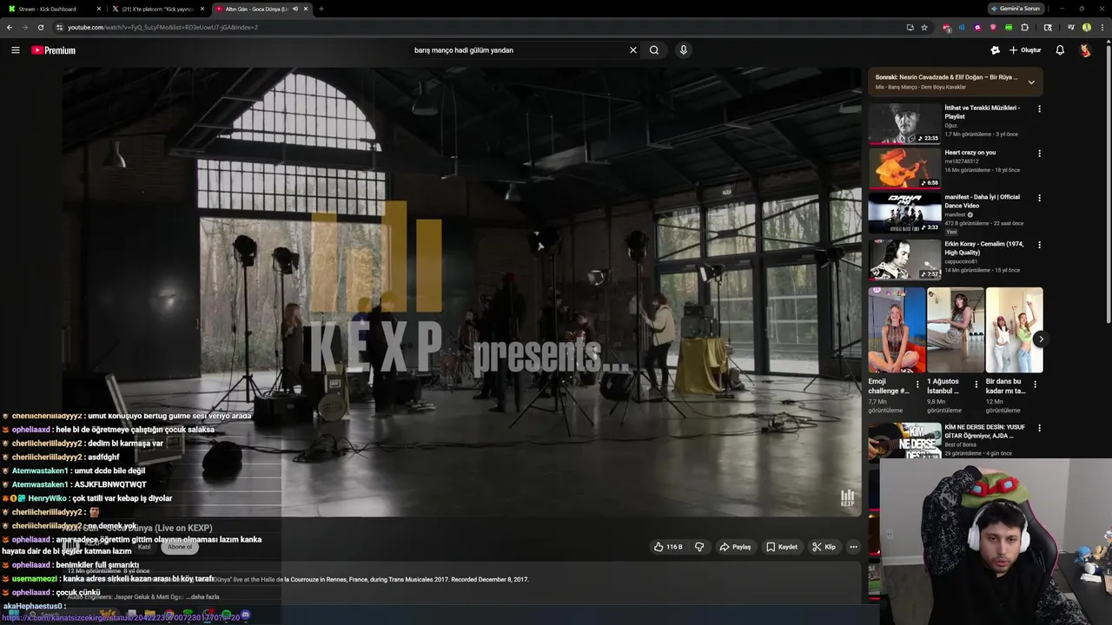The width and height of the screenshot is (1112, 625).
Task: Open KİM NE DERSE DESİN video title
Action: pos(985,431)
